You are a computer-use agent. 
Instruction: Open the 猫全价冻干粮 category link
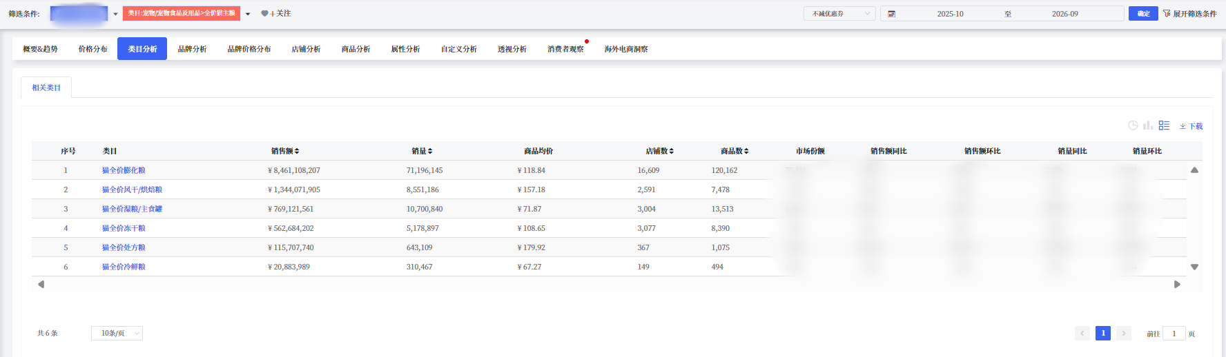point(124,228)
